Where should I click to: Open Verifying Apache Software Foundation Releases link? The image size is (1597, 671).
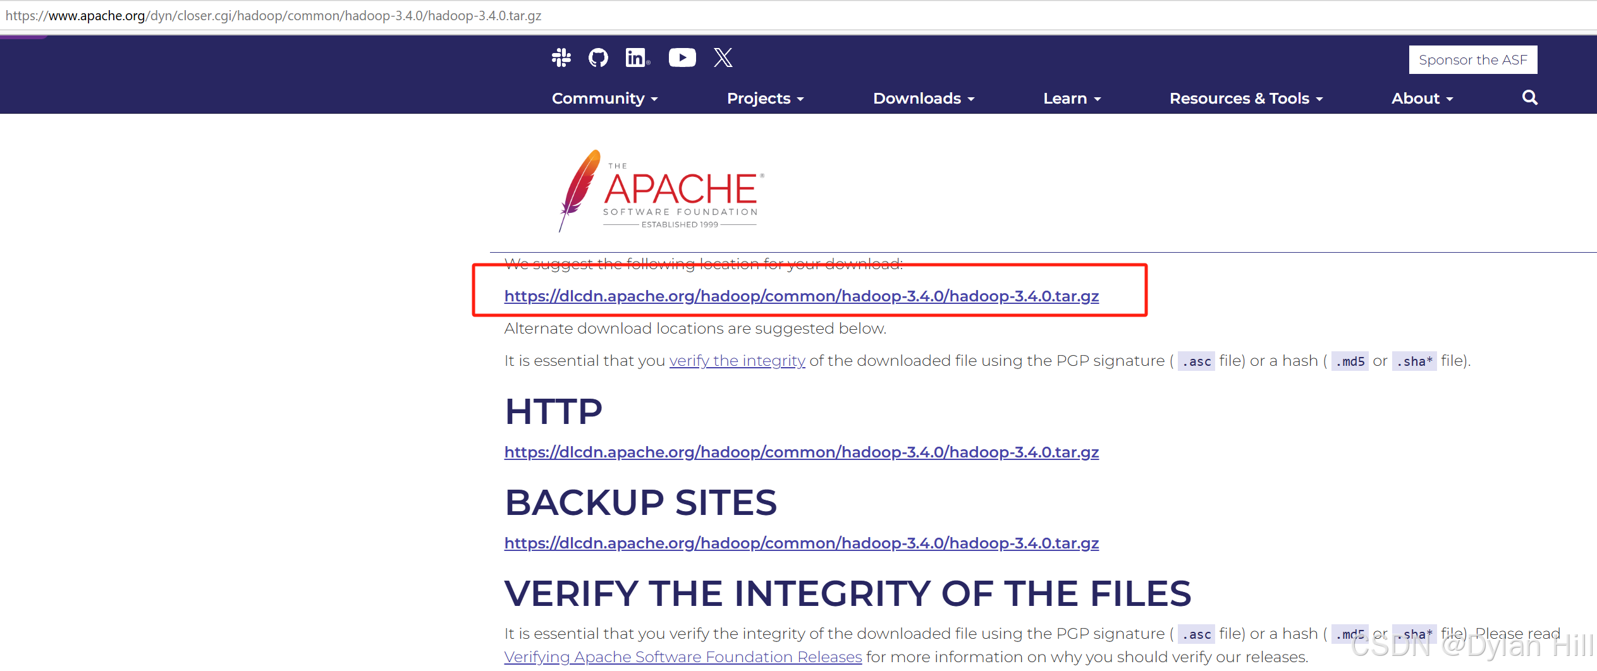[683, 657]
